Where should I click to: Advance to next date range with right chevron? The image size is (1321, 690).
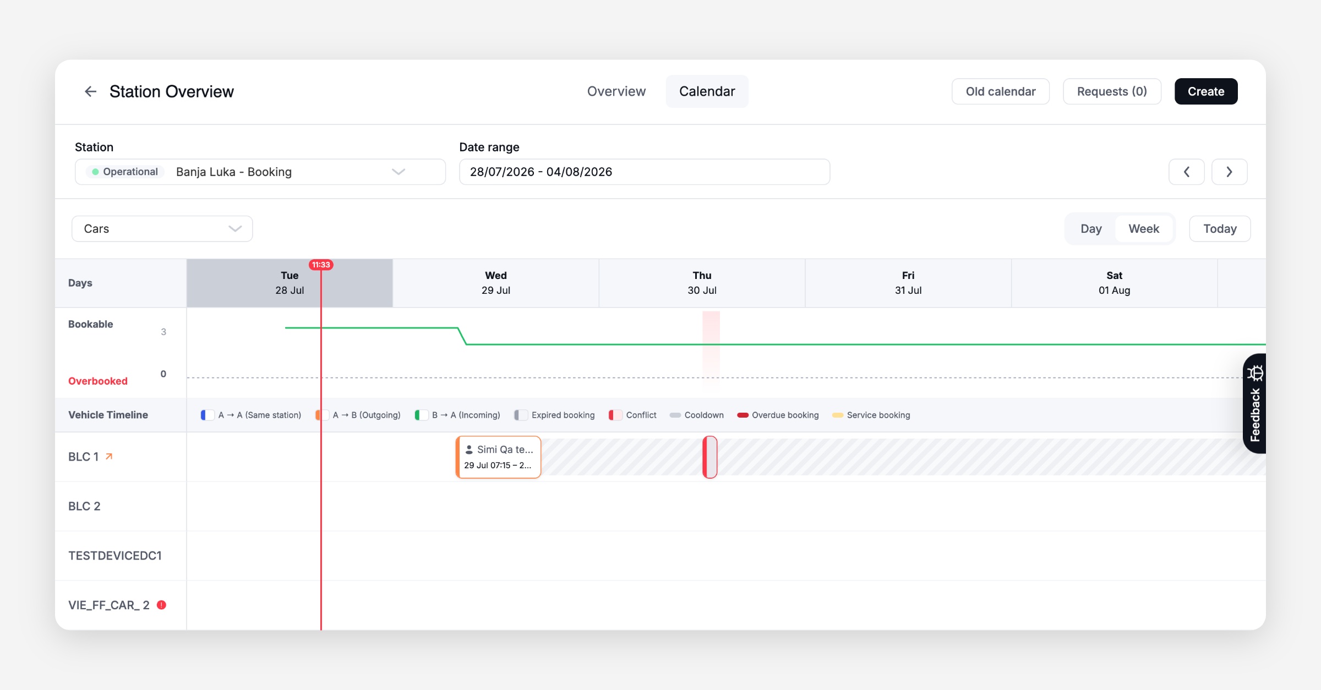tap(1230, 172)
